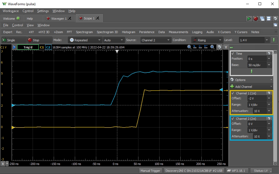
Task: Close the Scope 1 tab
Action: 98,18
